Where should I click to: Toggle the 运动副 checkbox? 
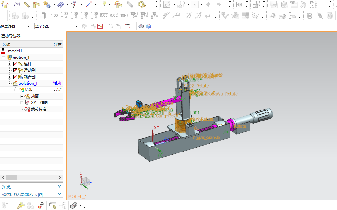tap(15, 70)
